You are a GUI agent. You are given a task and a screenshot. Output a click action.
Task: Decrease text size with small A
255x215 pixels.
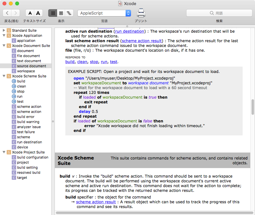coord(30,13)
